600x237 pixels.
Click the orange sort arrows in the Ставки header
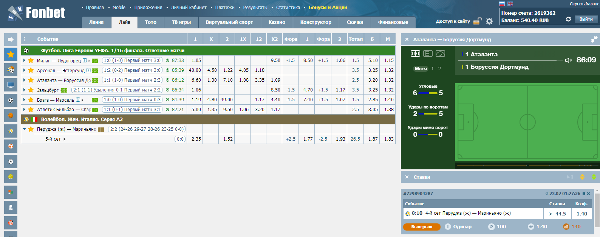(582, 177)
